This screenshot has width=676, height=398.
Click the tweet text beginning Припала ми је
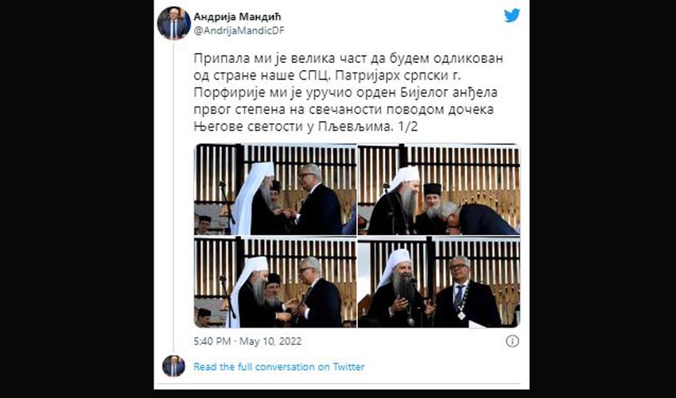[x=348, y=93]
